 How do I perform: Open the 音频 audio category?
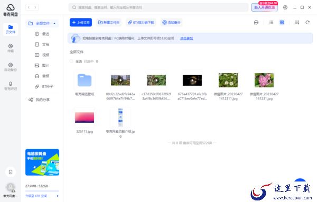click(x=42, y=76)
